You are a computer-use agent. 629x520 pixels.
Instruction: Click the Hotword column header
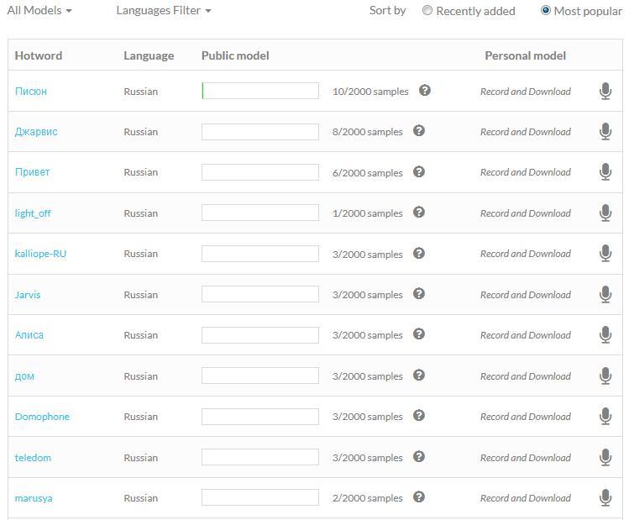pos(39,55)
